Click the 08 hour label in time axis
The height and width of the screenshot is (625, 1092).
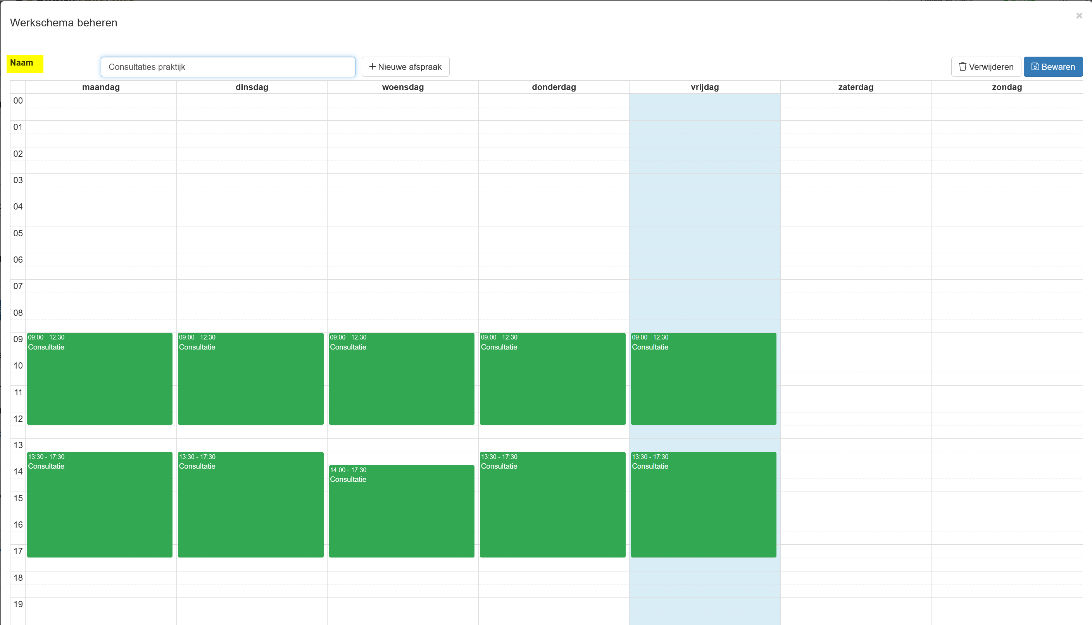point(17,313)
